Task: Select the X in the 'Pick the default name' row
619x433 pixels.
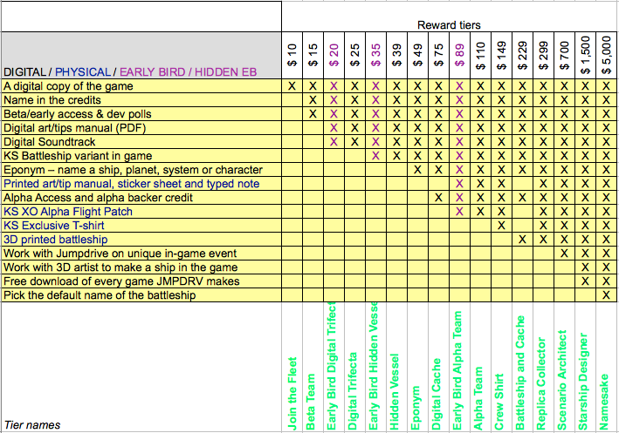Action: coord(606,295)
